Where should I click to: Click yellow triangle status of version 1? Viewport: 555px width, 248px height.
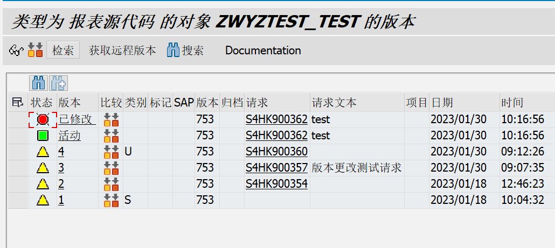tap(43, 200)
